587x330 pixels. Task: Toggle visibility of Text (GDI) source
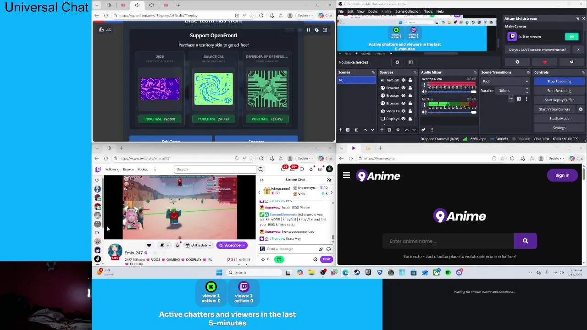tap(404, 80)
